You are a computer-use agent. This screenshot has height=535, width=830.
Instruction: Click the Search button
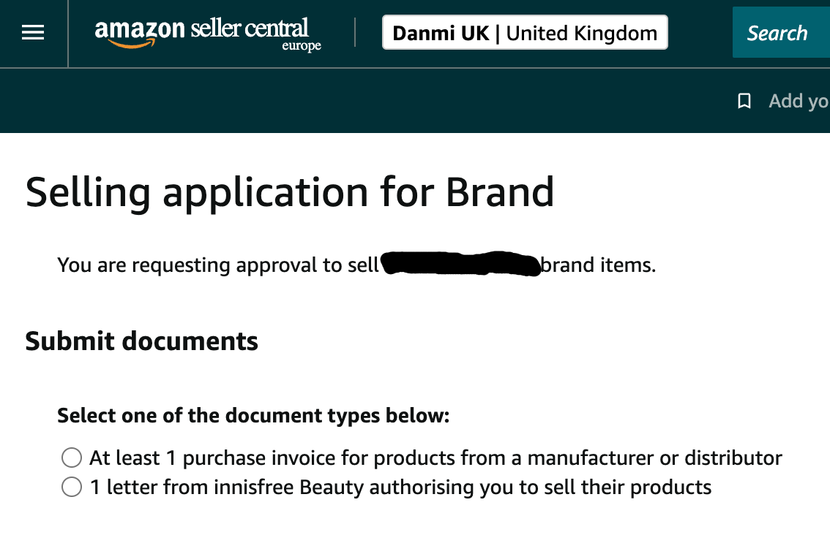coord(777,33)
